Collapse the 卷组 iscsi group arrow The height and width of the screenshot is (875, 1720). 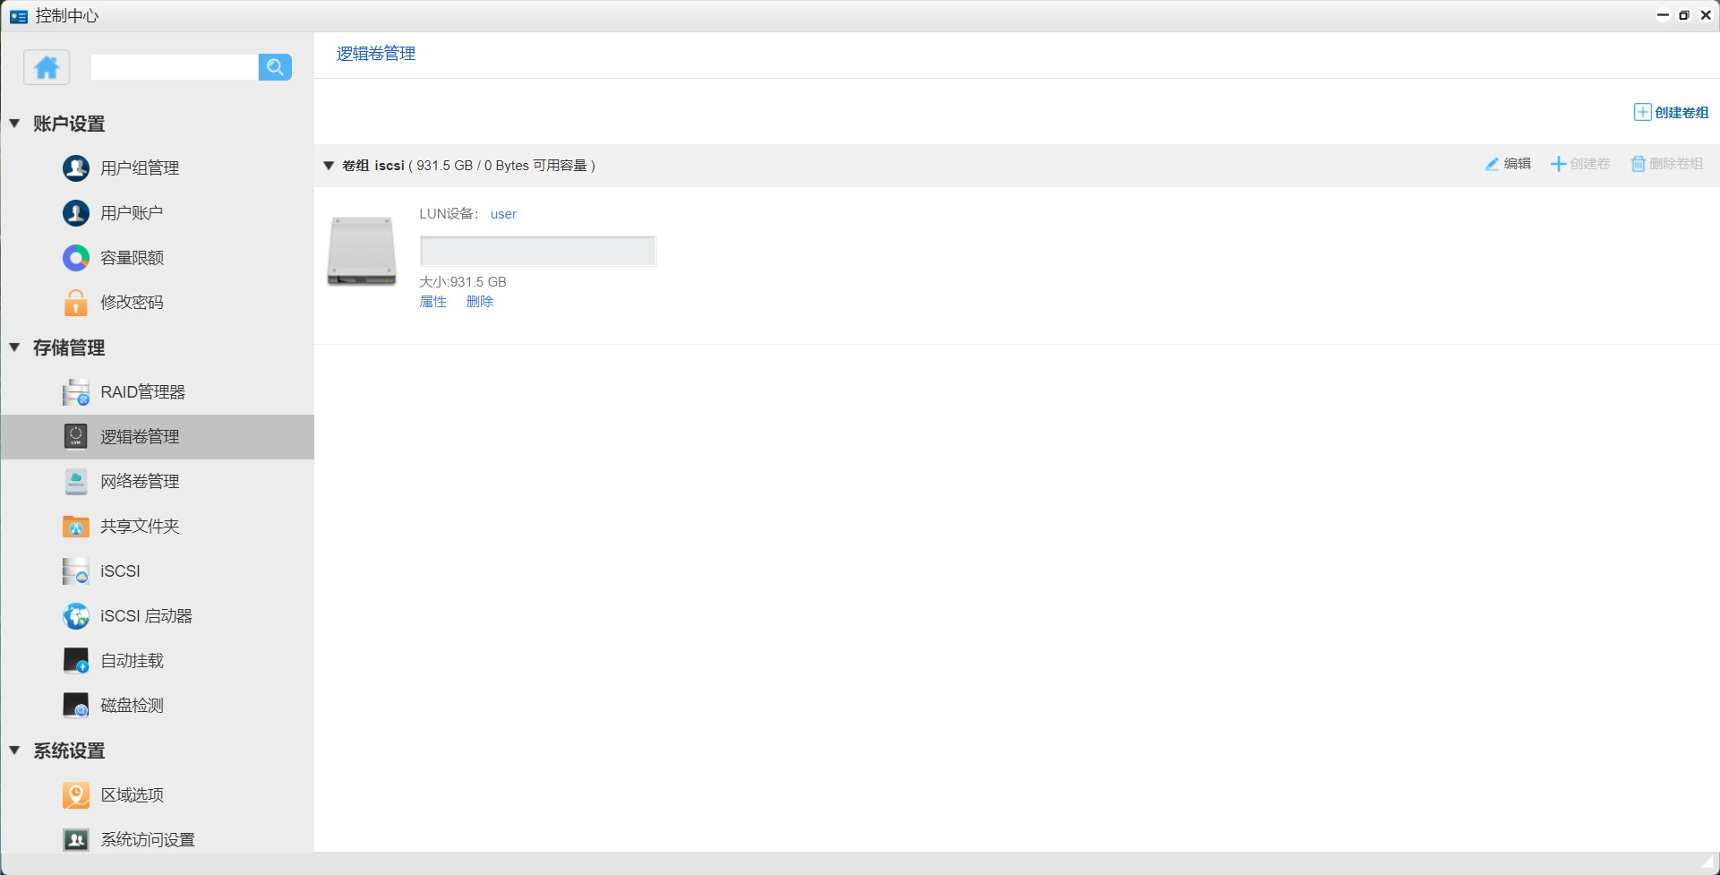tap(329, 166)
